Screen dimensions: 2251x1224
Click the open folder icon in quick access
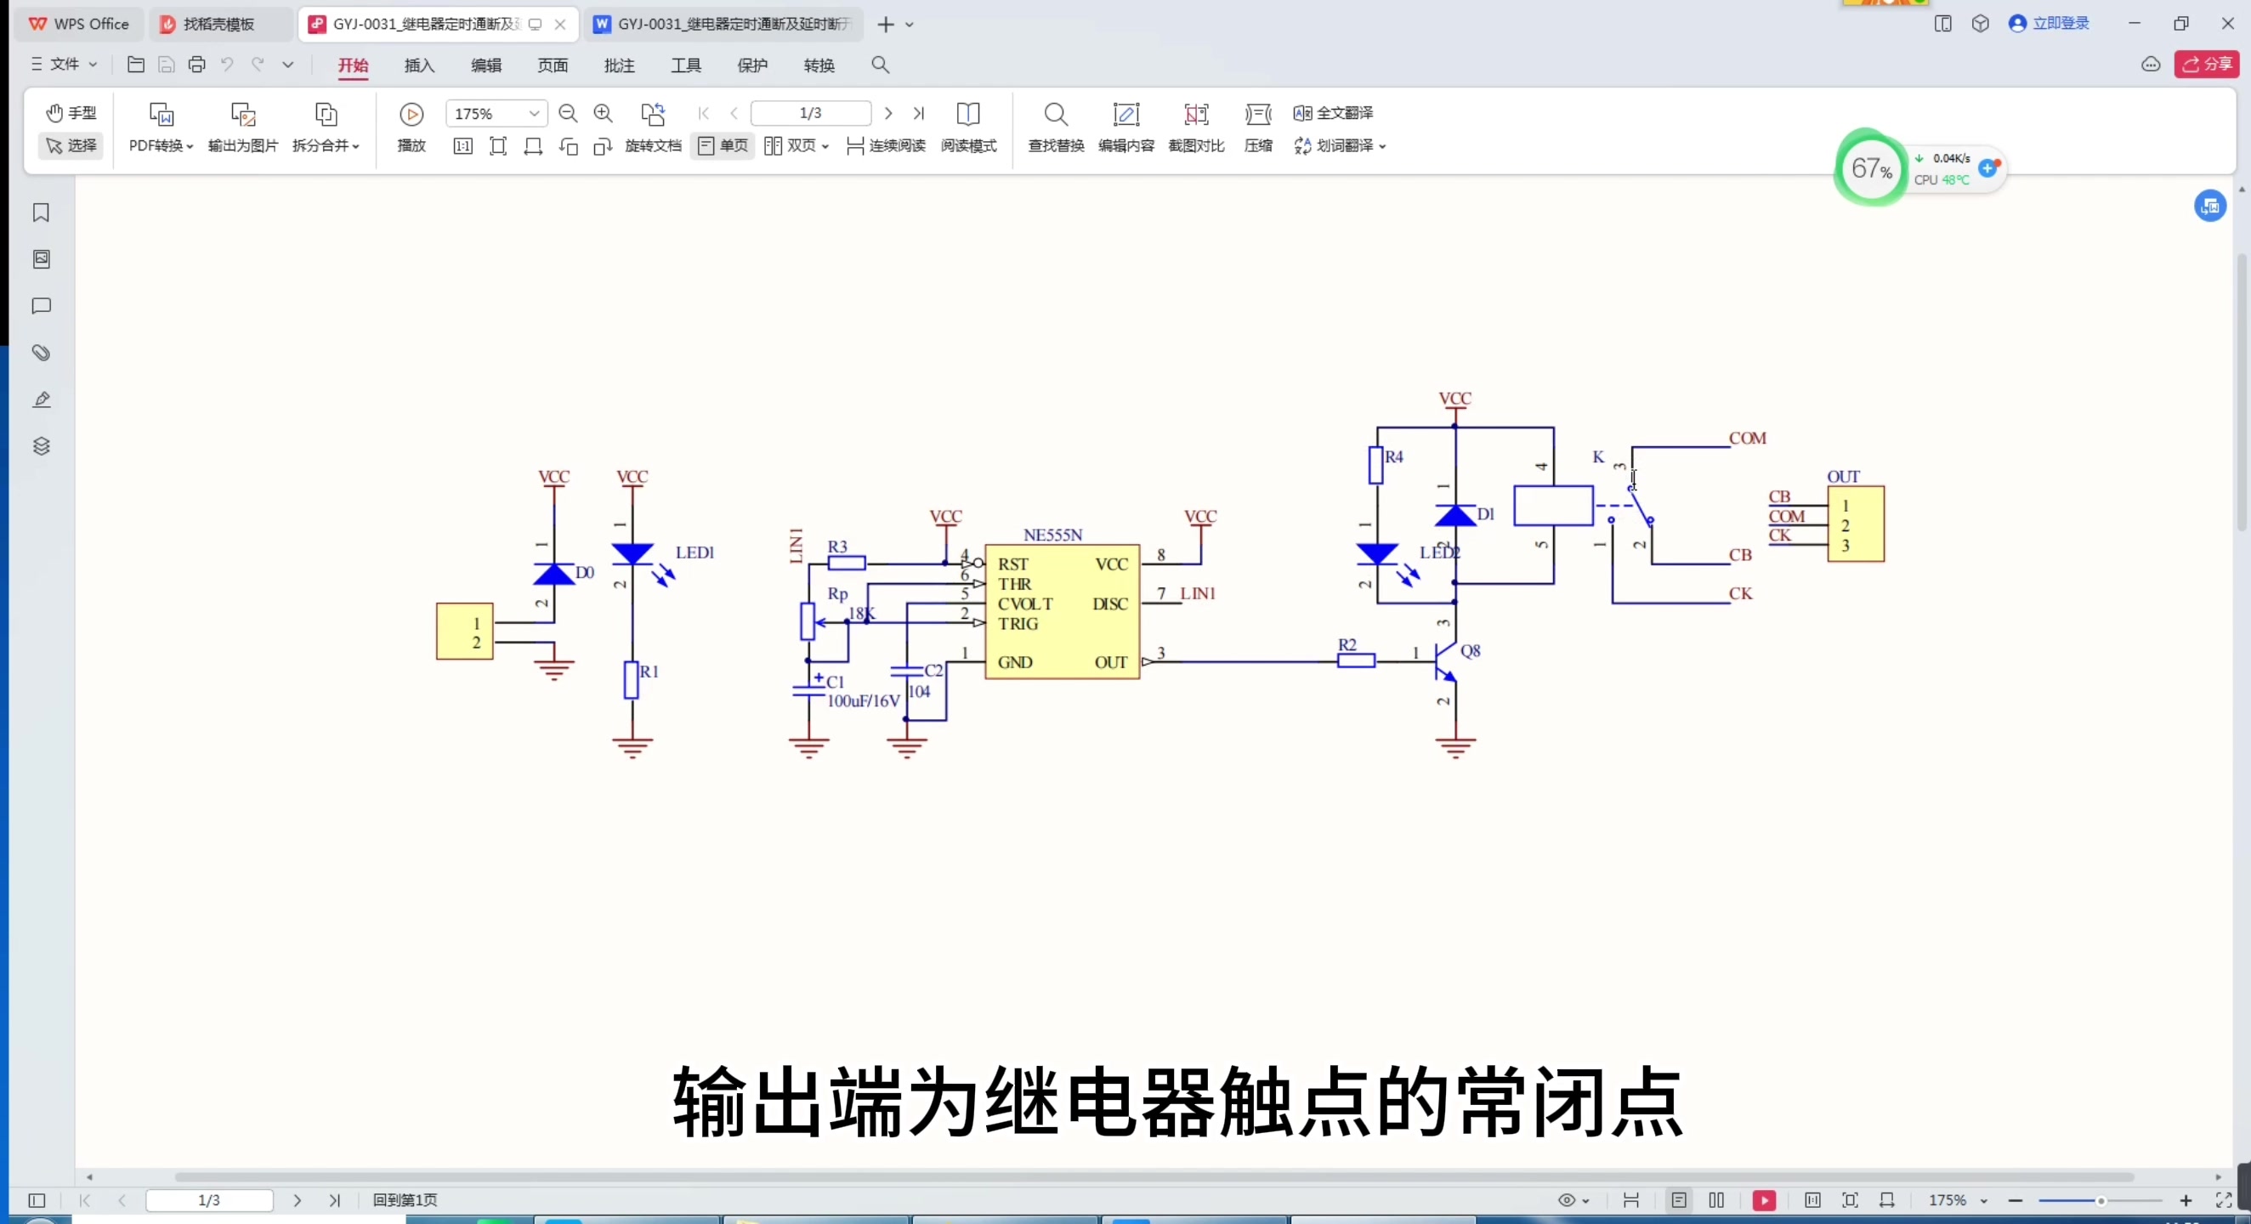click(x=135, y=65)
